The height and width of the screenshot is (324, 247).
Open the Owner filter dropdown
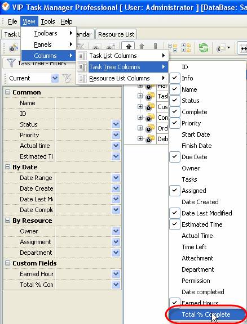tap(116, 231)
